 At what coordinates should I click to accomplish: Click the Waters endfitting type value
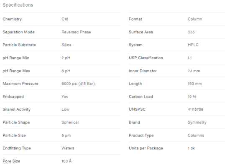pyautogui.click(x=68, y=148)
